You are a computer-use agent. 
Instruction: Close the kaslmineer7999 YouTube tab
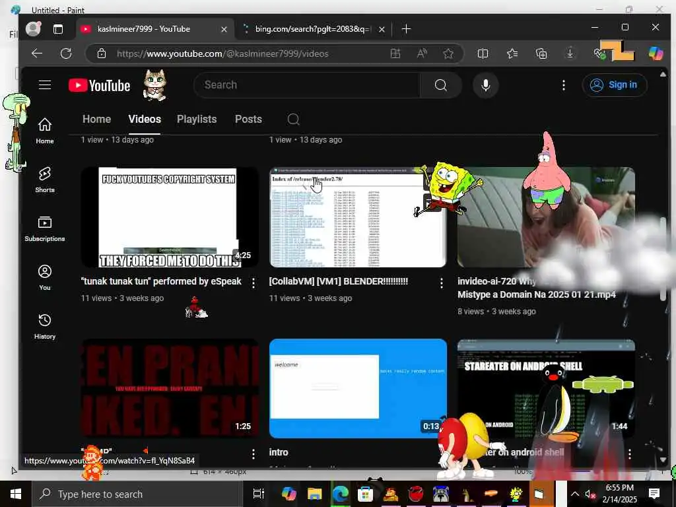[x=224, y=29]
